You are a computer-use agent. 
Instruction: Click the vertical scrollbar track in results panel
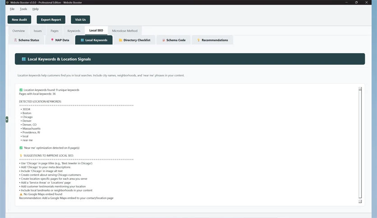pos(360,145)
